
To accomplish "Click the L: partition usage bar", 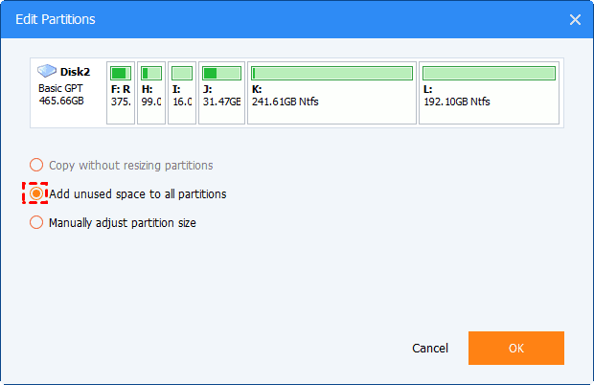I will pos(489,73).
